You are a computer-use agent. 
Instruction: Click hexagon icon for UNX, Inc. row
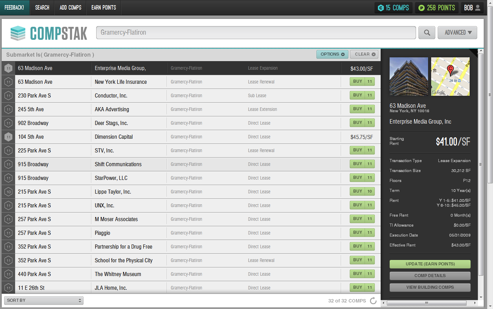pyautogui.click(x=9, y=206)
